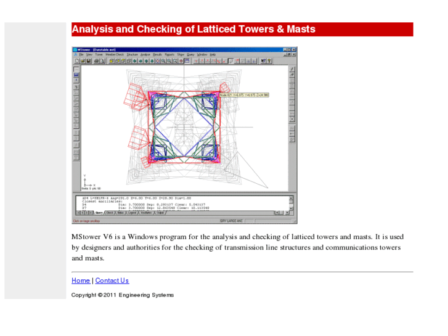Screen dimensions: 448x336
Task: Open the Home link
Action: [x=81, y=281]
